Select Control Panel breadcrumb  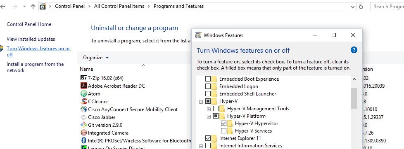click(x=70, y=6)
